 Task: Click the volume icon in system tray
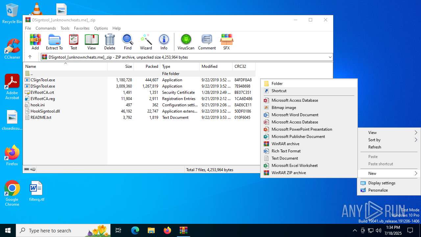pos(379,230)
